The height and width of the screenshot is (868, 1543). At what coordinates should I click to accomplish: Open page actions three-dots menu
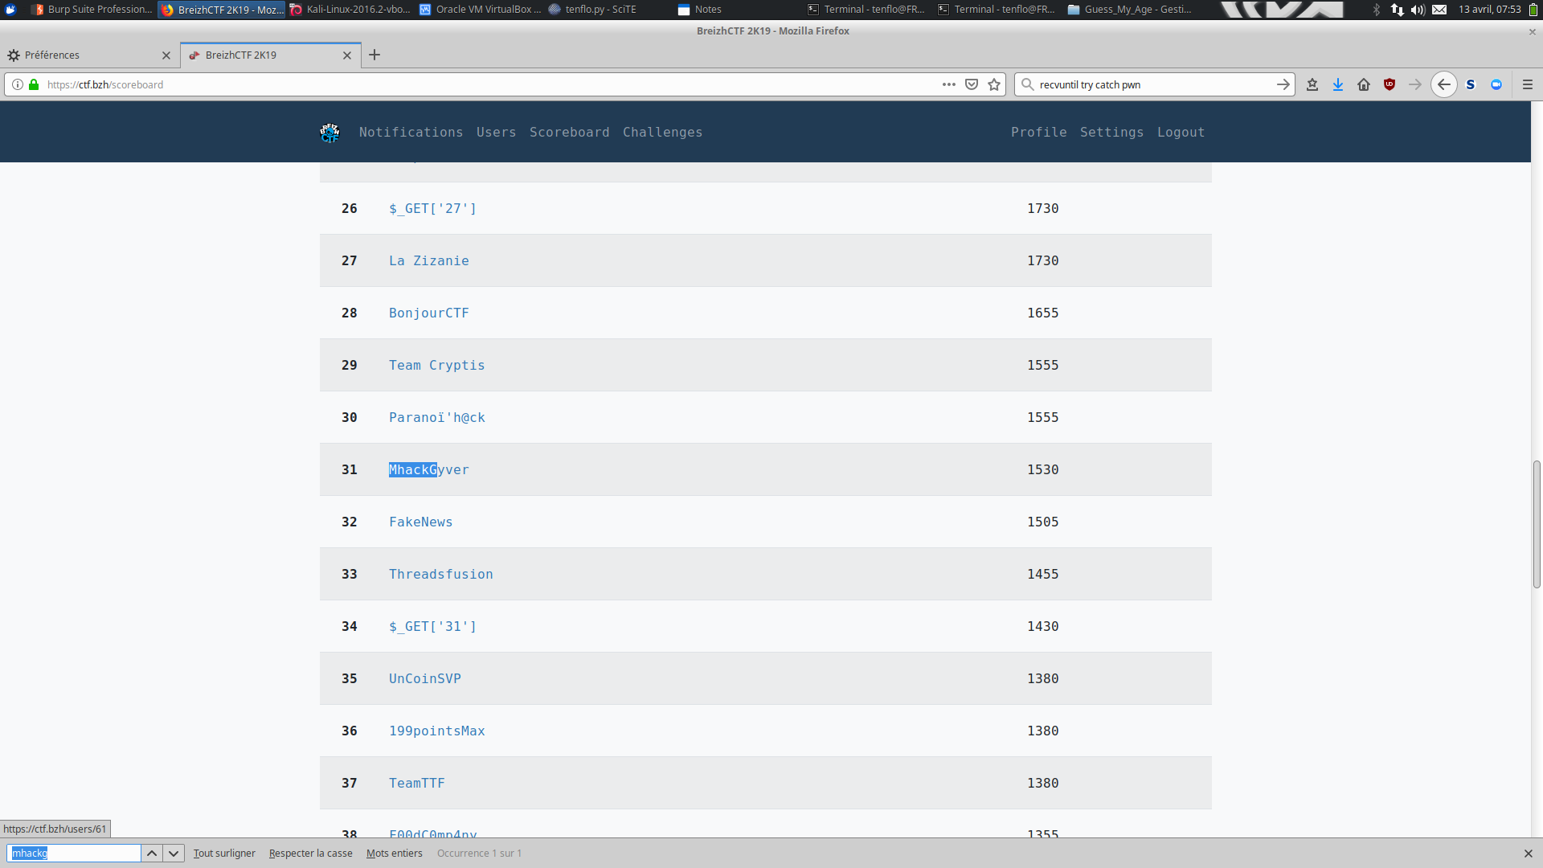[x=949, y=84]
